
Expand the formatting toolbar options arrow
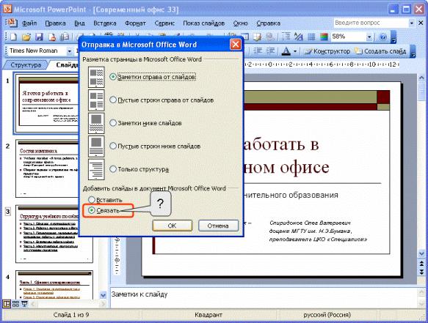pos(413,51)
